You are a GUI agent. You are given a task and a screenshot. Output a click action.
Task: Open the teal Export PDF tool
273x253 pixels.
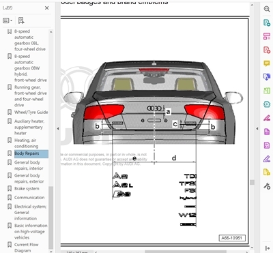tap(267, 23)
